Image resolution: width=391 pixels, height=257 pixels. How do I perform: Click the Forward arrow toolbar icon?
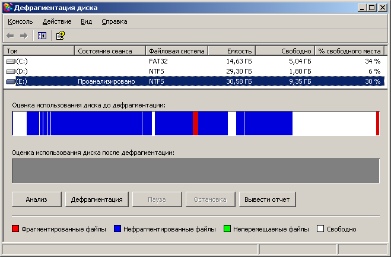click(24, 36)
